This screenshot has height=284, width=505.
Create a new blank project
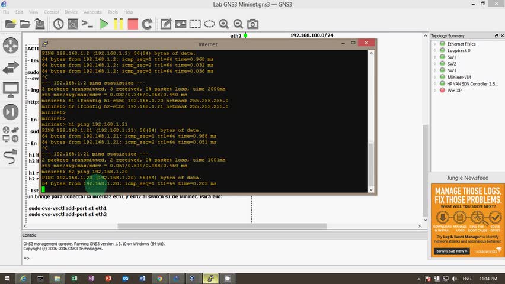(x=10, y=24)
